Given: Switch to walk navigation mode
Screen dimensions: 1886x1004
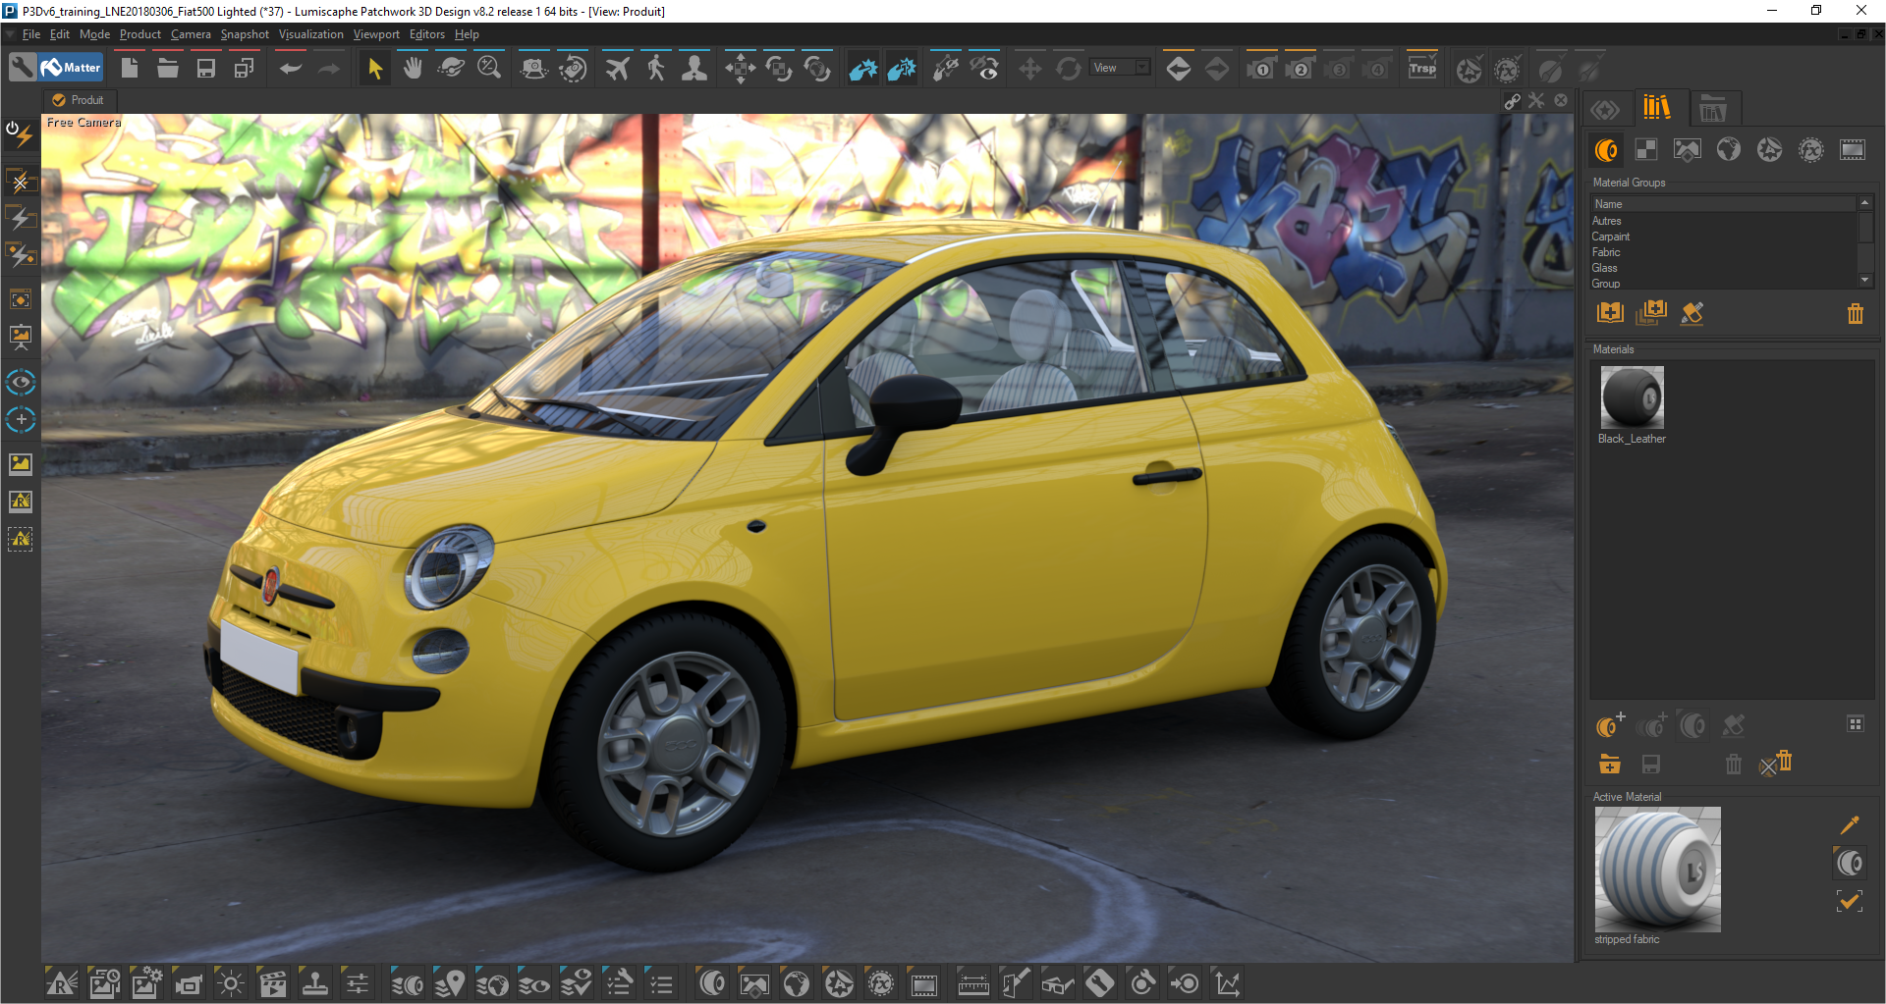Looking at the screenshot, I should (x=655, y=69).
